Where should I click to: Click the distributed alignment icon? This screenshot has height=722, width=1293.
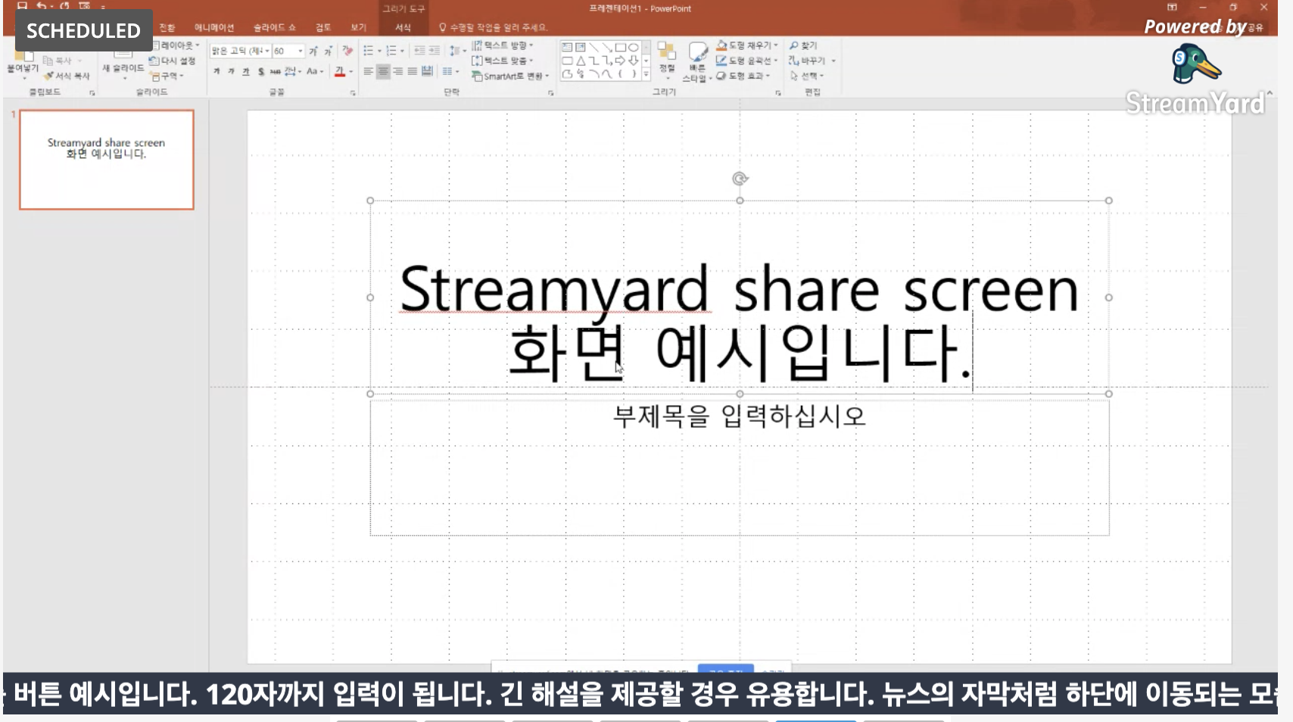pos(427,71)
